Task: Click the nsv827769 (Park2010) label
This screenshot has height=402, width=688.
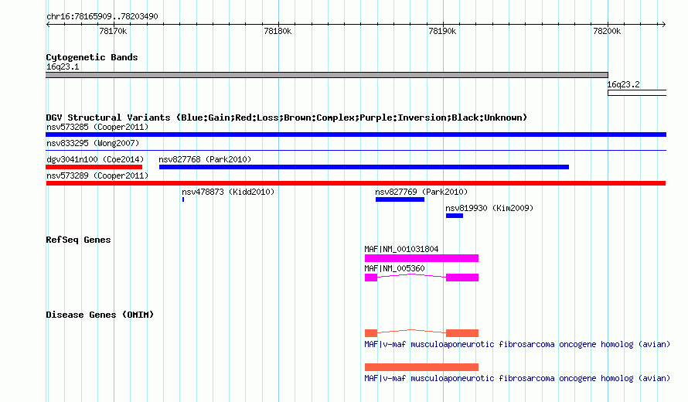Action: [421, 192]
